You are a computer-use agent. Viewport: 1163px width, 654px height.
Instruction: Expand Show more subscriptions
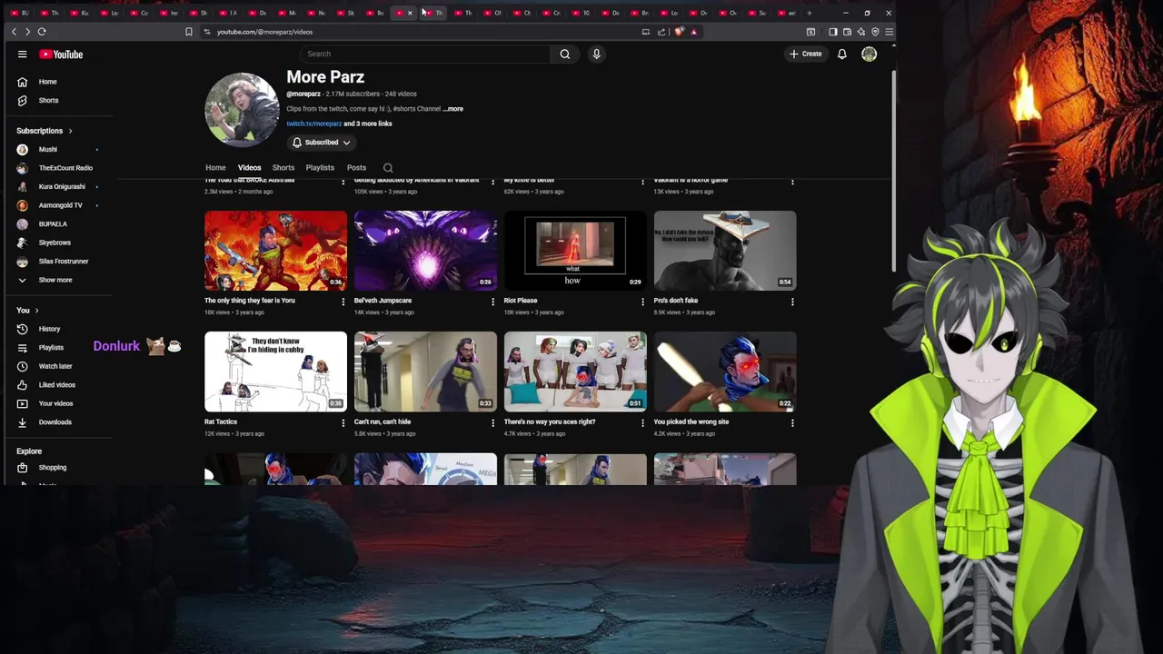click(55, 280)
